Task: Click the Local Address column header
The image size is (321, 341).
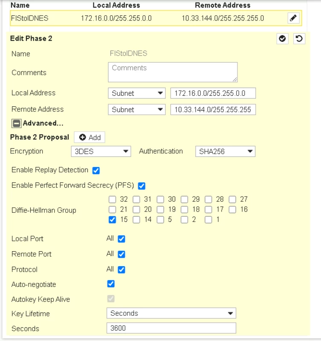Action: click(116, 5)
